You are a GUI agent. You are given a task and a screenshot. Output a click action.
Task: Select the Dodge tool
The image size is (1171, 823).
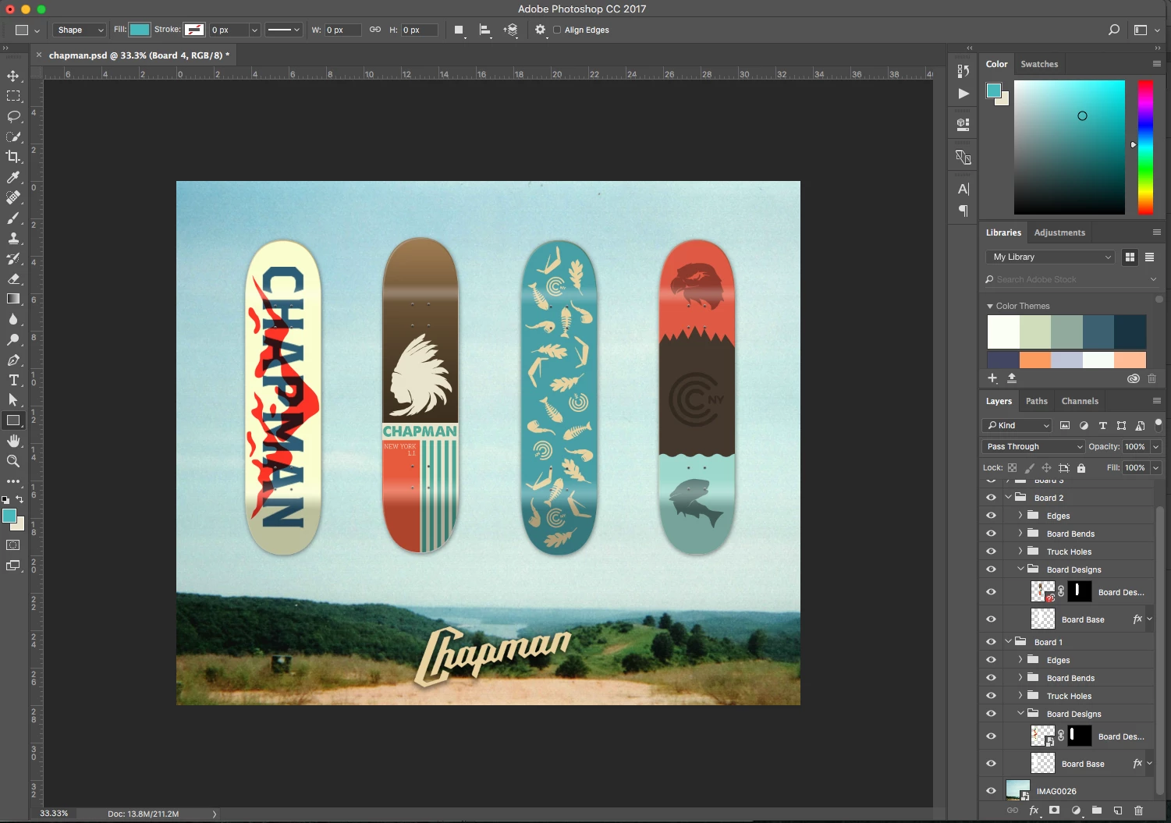coord(13,339)
